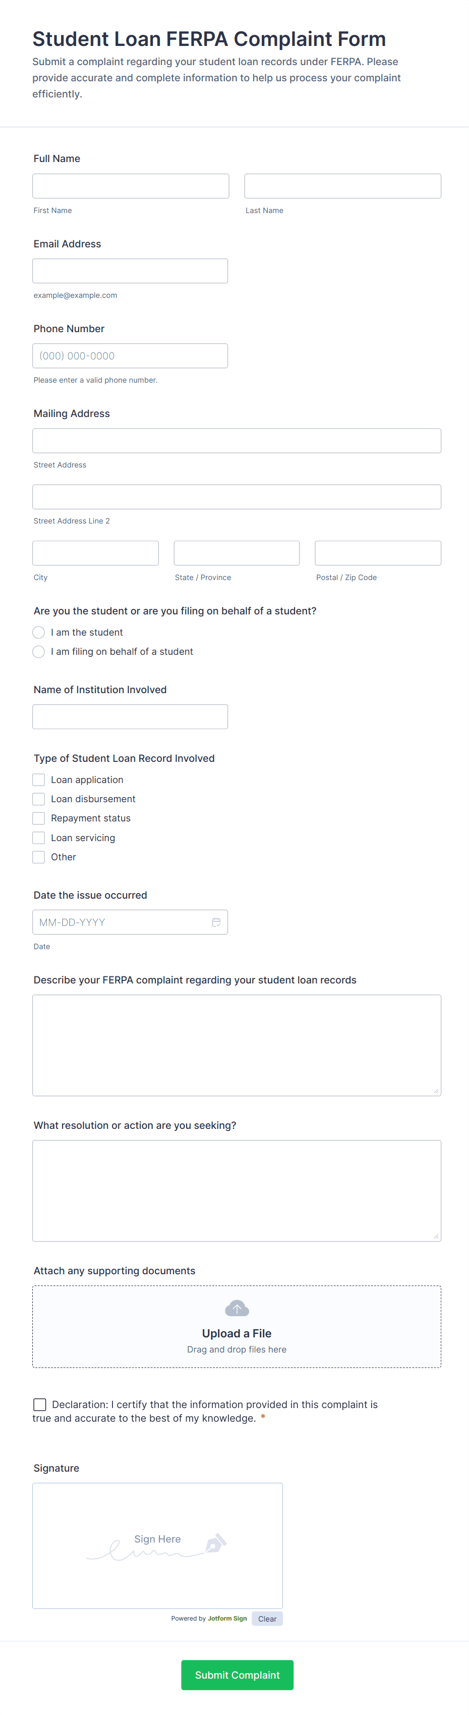Click the Email Address text box

coord(131,271)
